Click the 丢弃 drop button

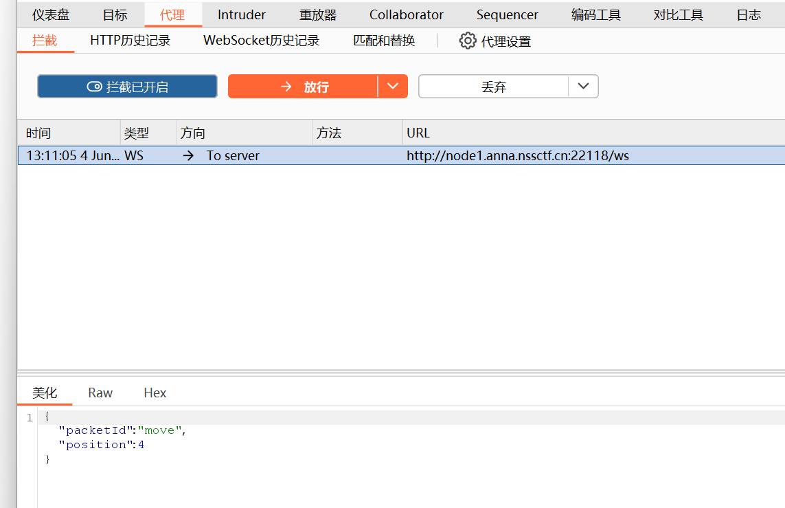tap(494, 86)
